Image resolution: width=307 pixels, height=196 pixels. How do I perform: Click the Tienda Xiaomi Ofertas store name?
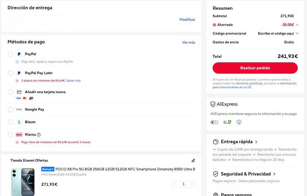[x=29, y=161]
